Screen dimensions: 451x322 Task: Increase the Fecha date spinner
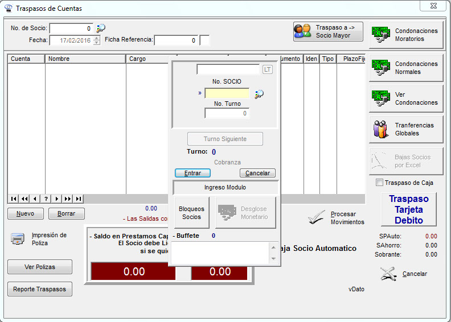tap(96, 38)
